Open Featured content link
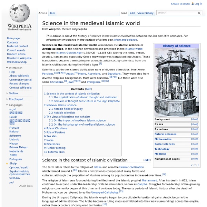 (18, 46)
